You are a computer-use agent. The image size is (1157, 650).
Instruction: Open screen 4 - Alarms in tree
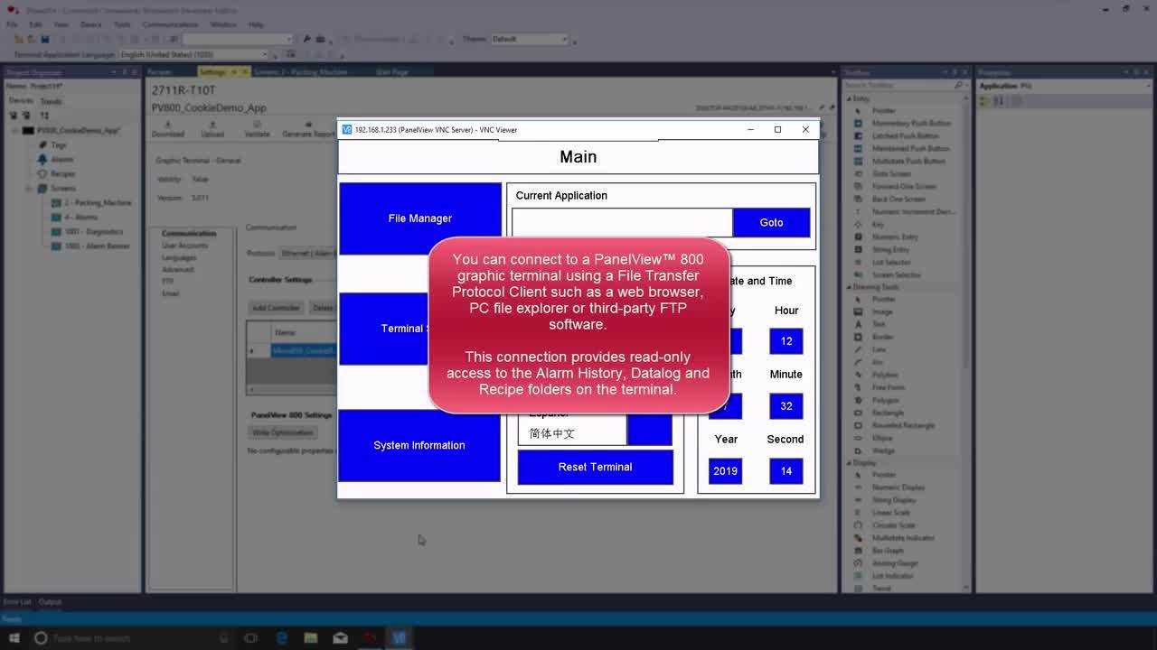(80, 217)
